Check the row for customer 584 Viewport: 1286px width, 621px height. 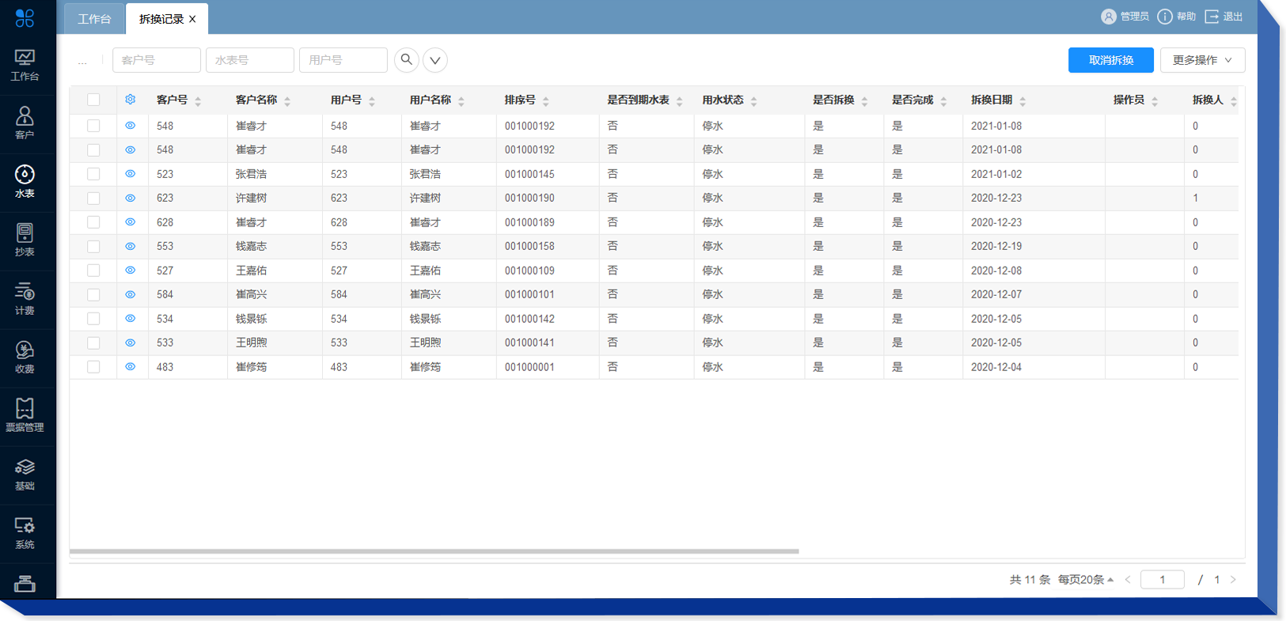[93, 294]
